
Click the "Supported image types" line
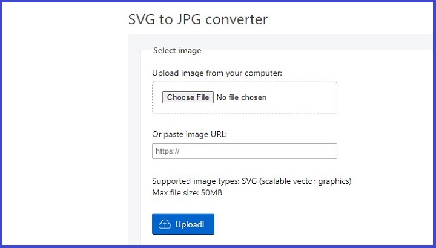(251, 181)
